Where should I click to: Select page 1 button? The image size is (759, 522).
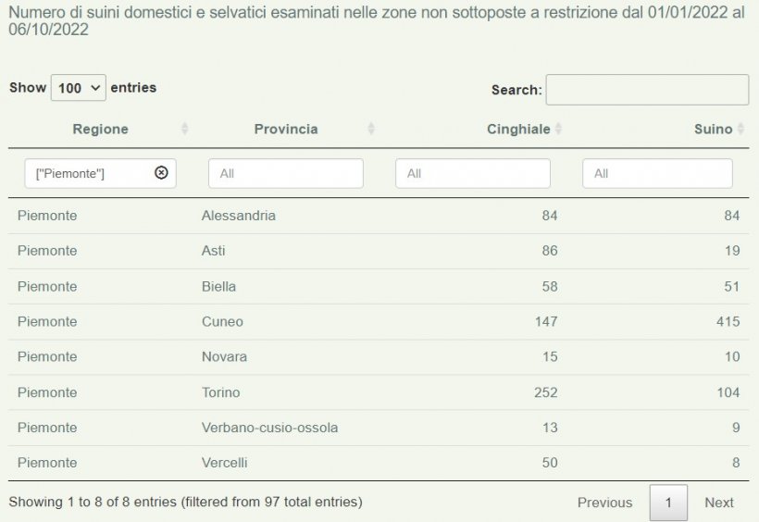point(668,503)
